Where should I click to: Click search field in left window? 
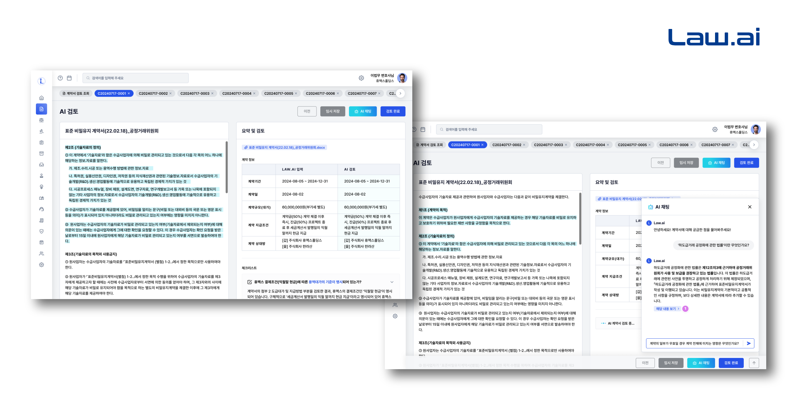tap(135, 78)
